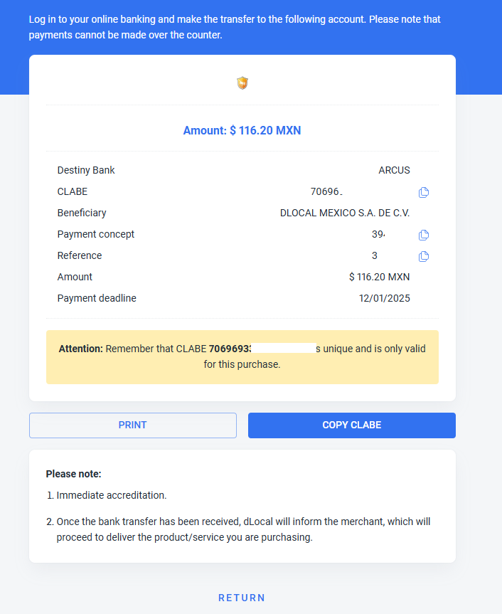Click the shield logo icon above the amount

tap(242, 83)
